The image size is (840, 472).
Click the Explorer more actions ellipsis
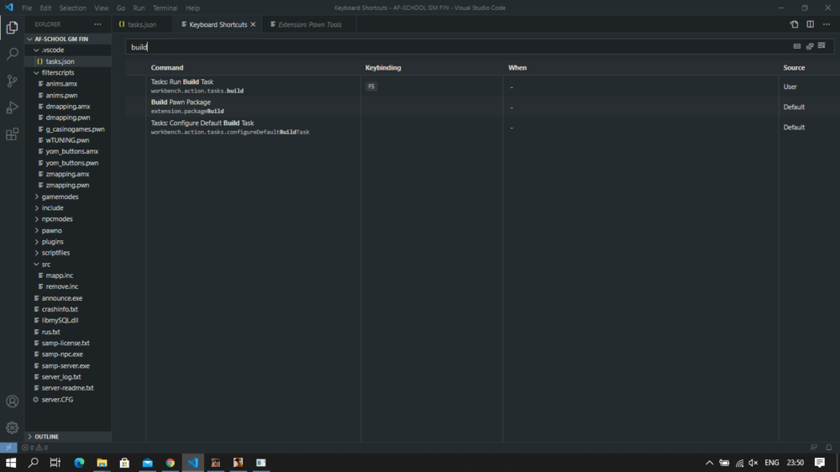[97, 24]
